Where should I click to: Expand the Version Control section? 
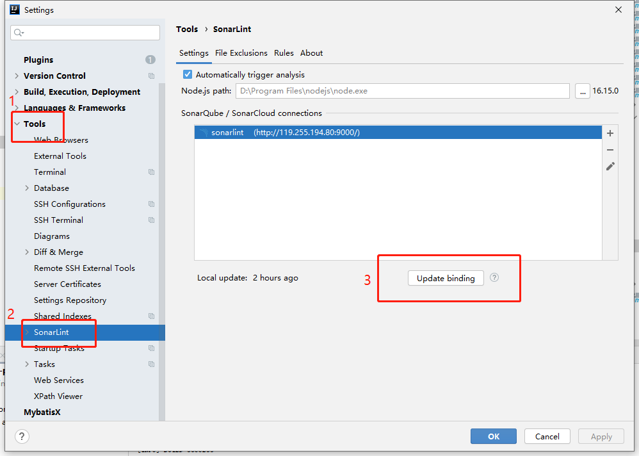pos(17,76)
